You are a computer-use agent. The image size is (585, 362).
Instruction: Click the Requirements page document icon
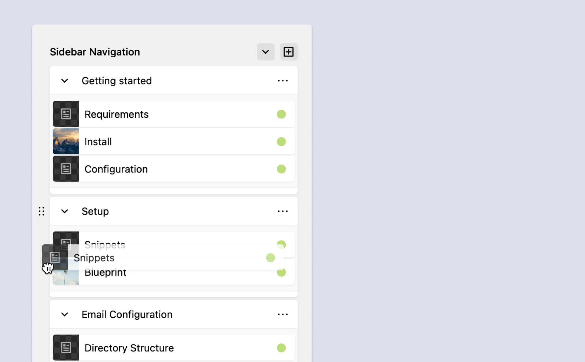(x=66, y=114)
